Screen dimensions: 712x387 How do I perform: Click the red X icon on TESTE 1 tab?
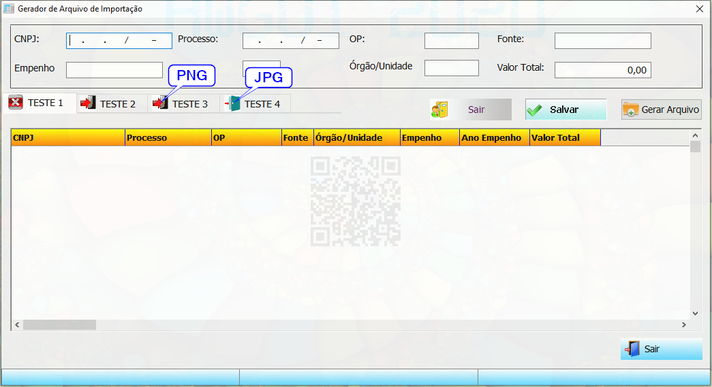(x=16, y=103)
